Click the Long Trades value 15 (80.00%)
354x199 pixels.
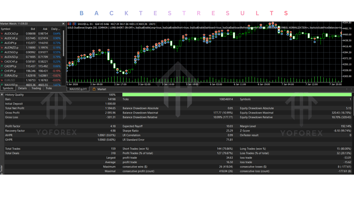tap(343, 149)
